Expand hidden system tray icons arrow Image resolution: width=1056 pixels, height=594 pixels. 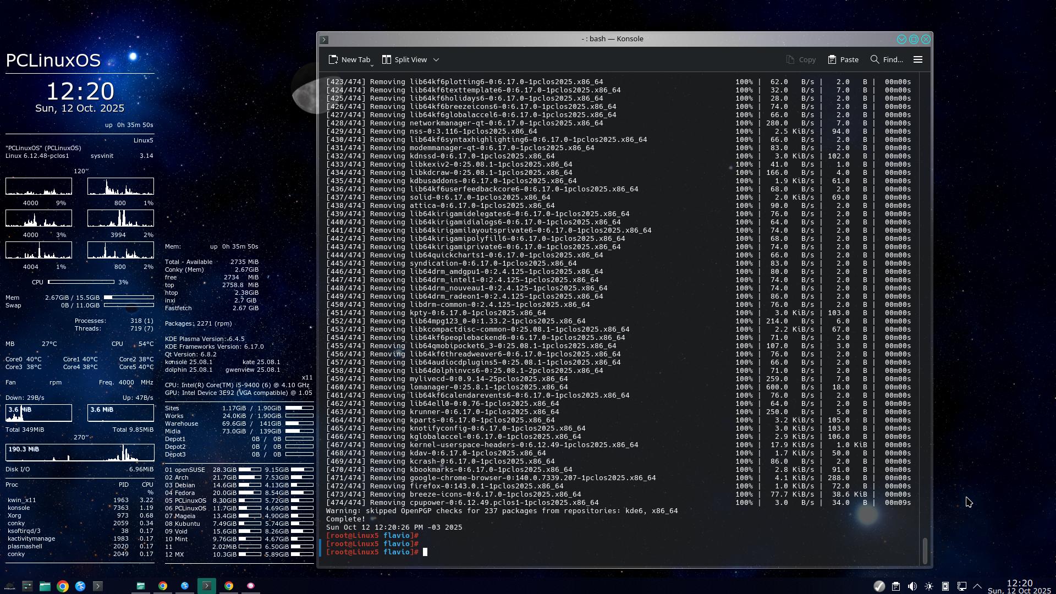click(977, 586)
